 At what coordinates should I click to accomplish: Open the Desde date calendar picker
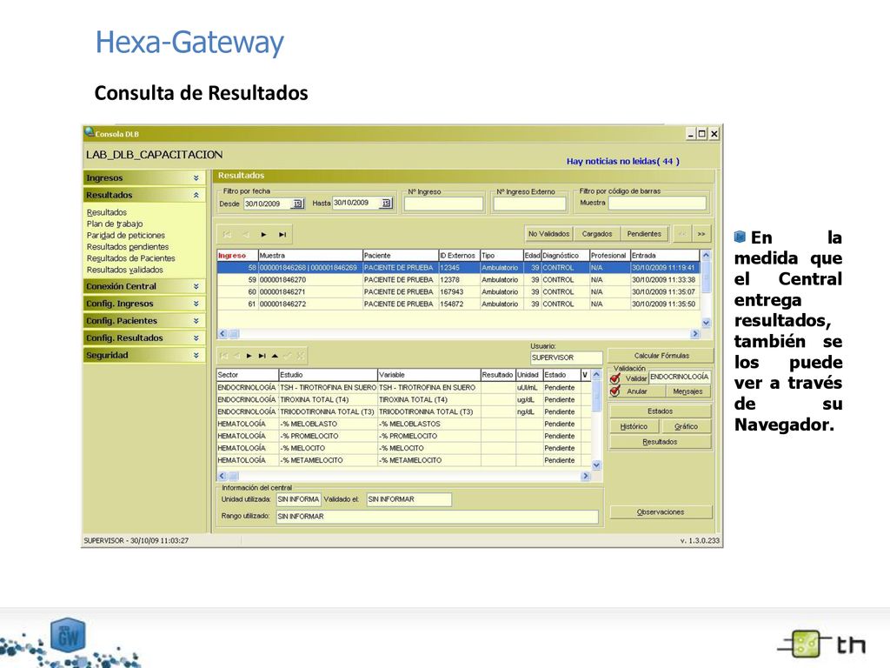297,204
